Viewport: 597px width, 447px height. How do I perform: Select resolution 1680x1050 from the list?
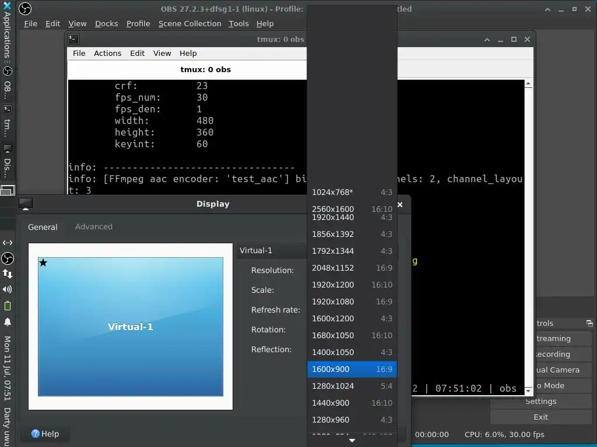tap(352, 335)
